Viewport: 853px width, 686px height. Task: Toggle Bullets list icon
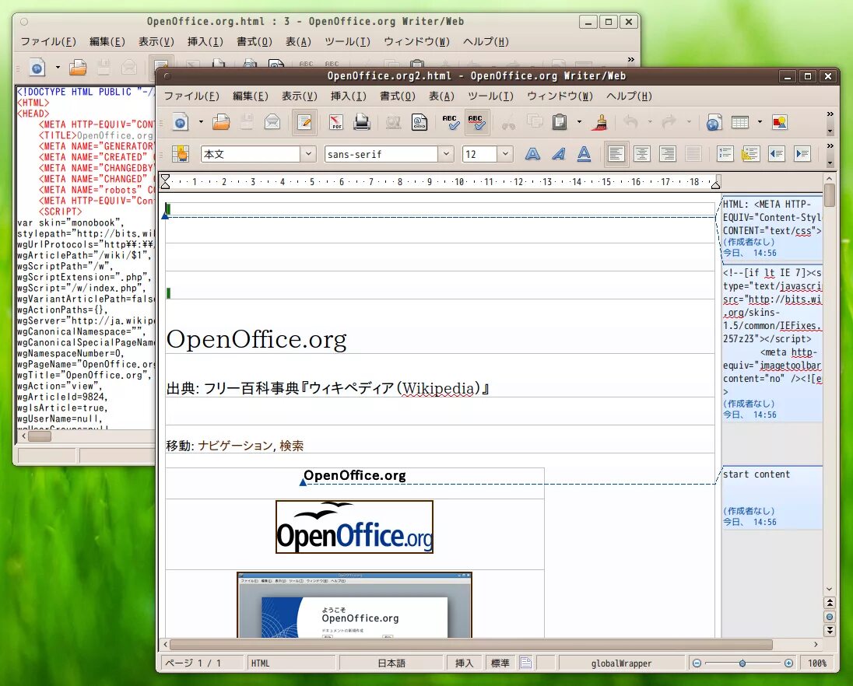point(751,154)
